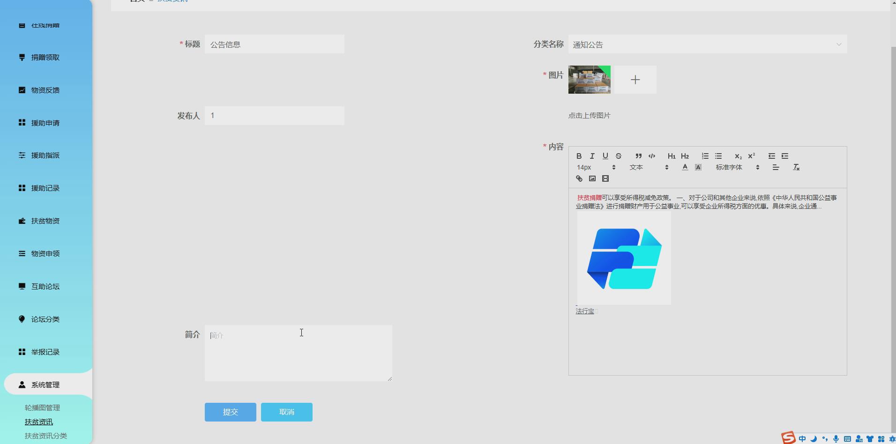Apply subscript formatting
Image resolution: width=896 pixels, height=444 pixels.
(x=738, y=156)
